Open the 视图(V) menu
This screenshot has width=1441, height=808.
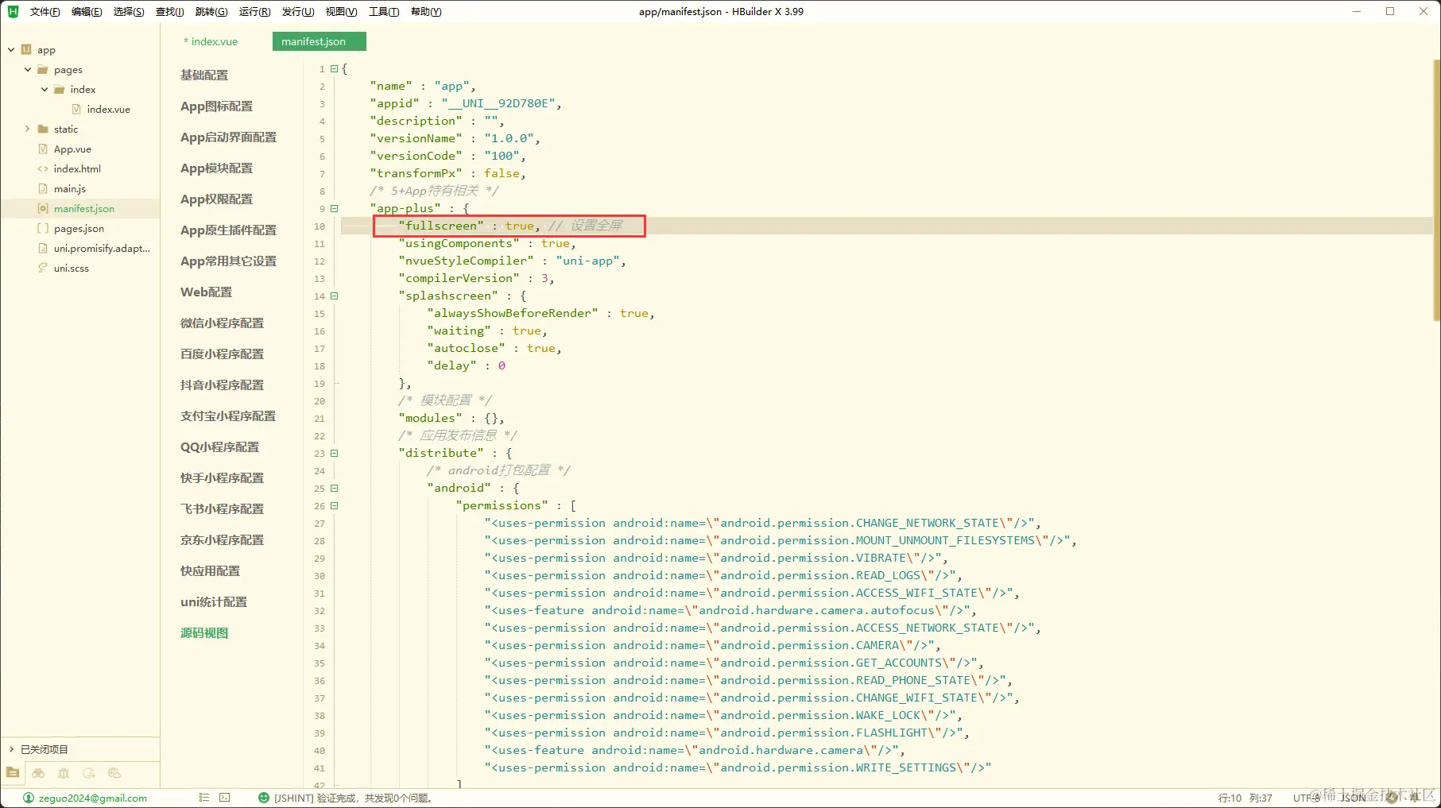pyautogui.click(x=341, y=12)
